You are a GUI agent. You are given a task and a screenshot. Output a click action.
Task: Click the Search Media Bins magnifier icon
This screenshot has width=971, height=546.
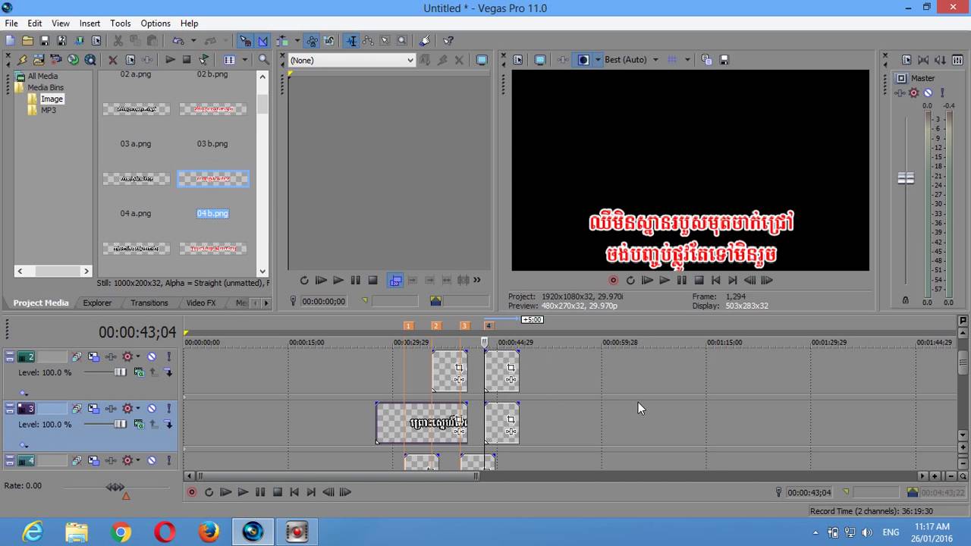click(263, 60)
